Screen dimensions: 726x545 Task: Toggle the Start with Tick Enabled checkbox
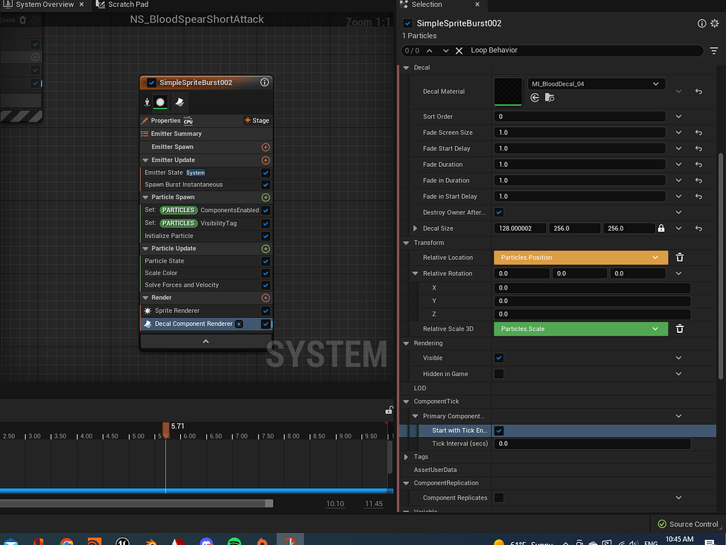(499, 430)
